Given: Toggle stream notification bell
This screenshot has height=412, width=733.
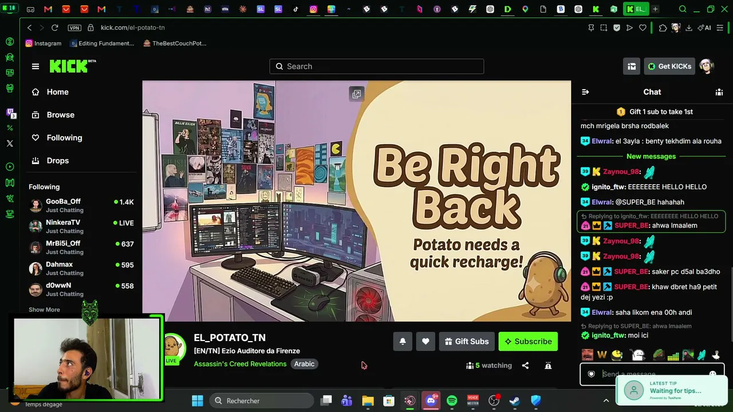Looking at the screenshot, I should [403, 342].
